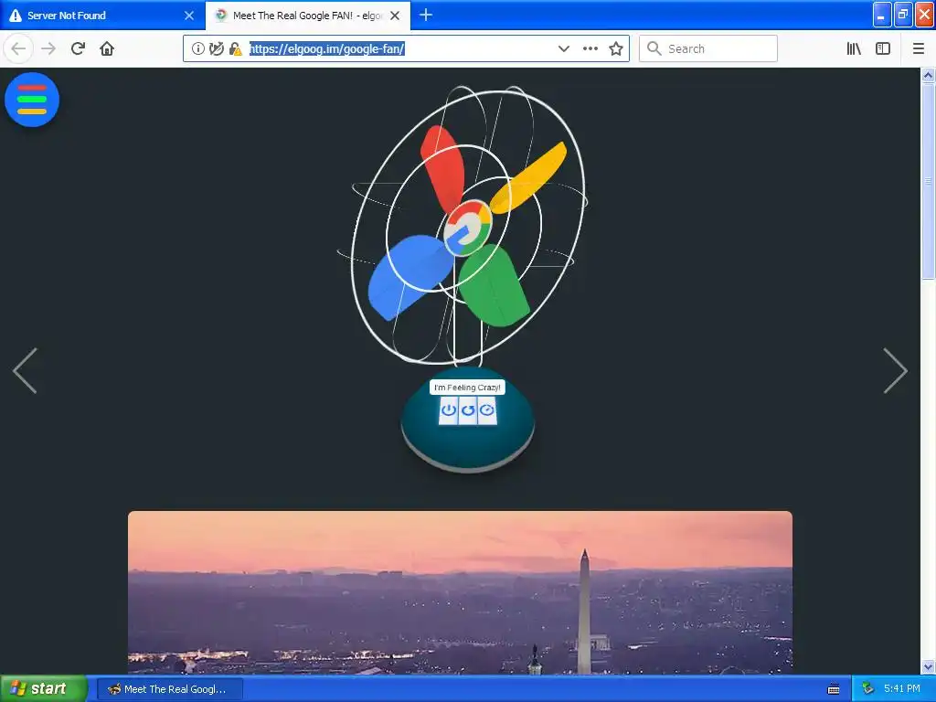The width and height of the screenshot is (936, 702).
Task: Open the page actions menu
Action: coord(590,49)
